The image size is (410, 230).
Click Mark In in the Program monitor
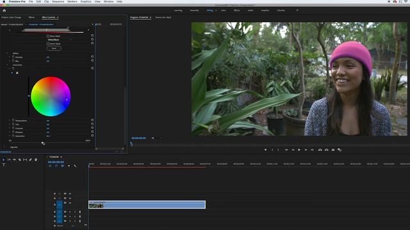[x=272, y=150]
